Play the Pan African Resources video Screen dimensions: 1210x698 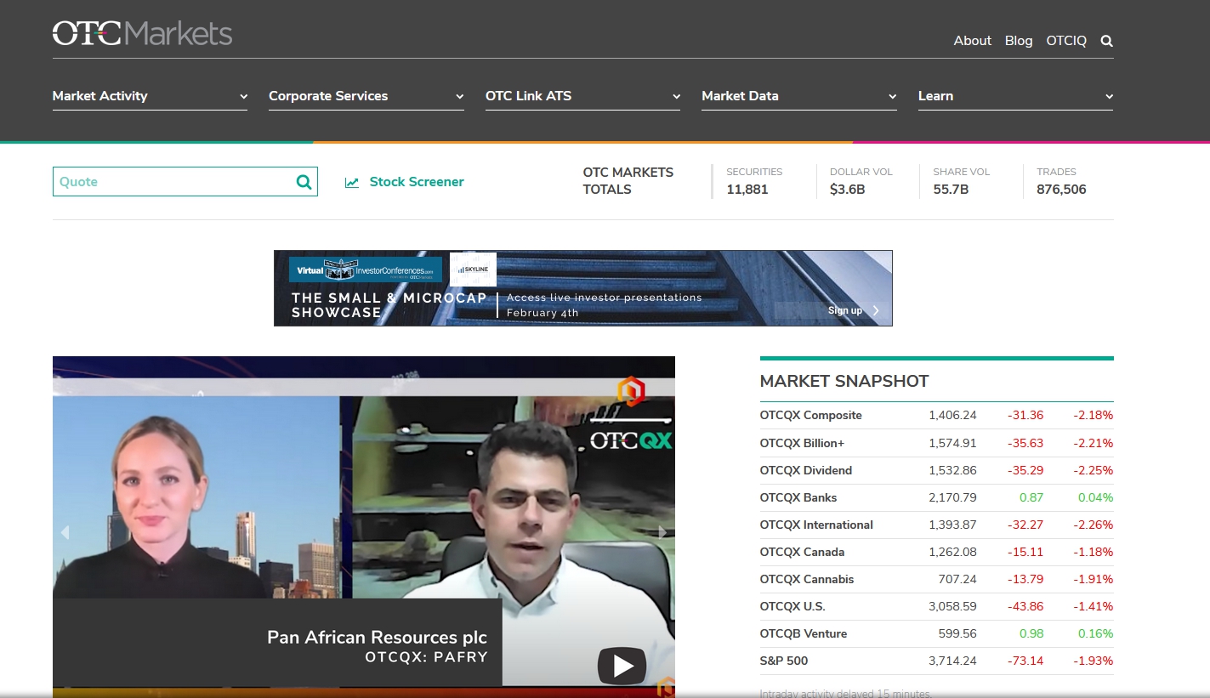tap(622, 666)
